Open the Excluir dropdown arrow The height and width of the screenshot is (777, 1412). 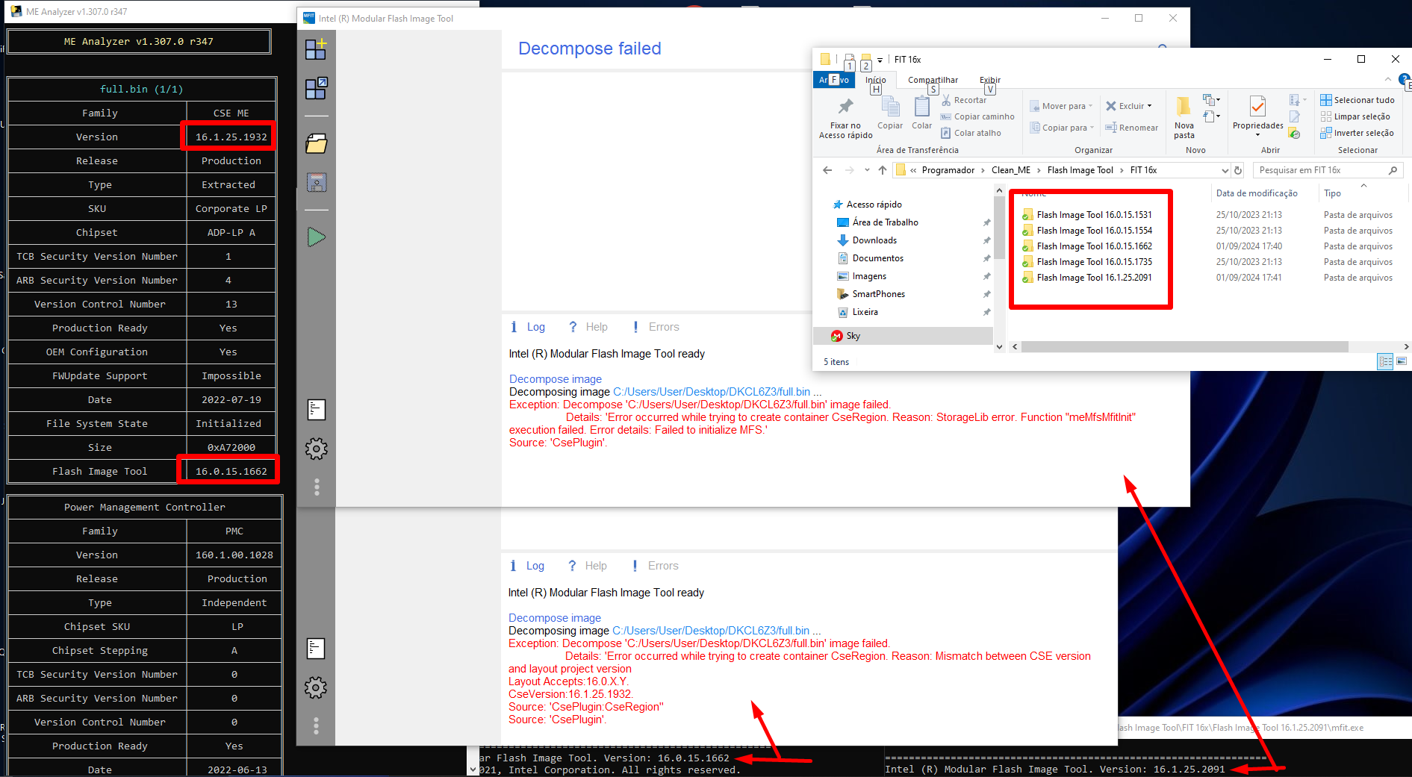tap(1149, 106)
